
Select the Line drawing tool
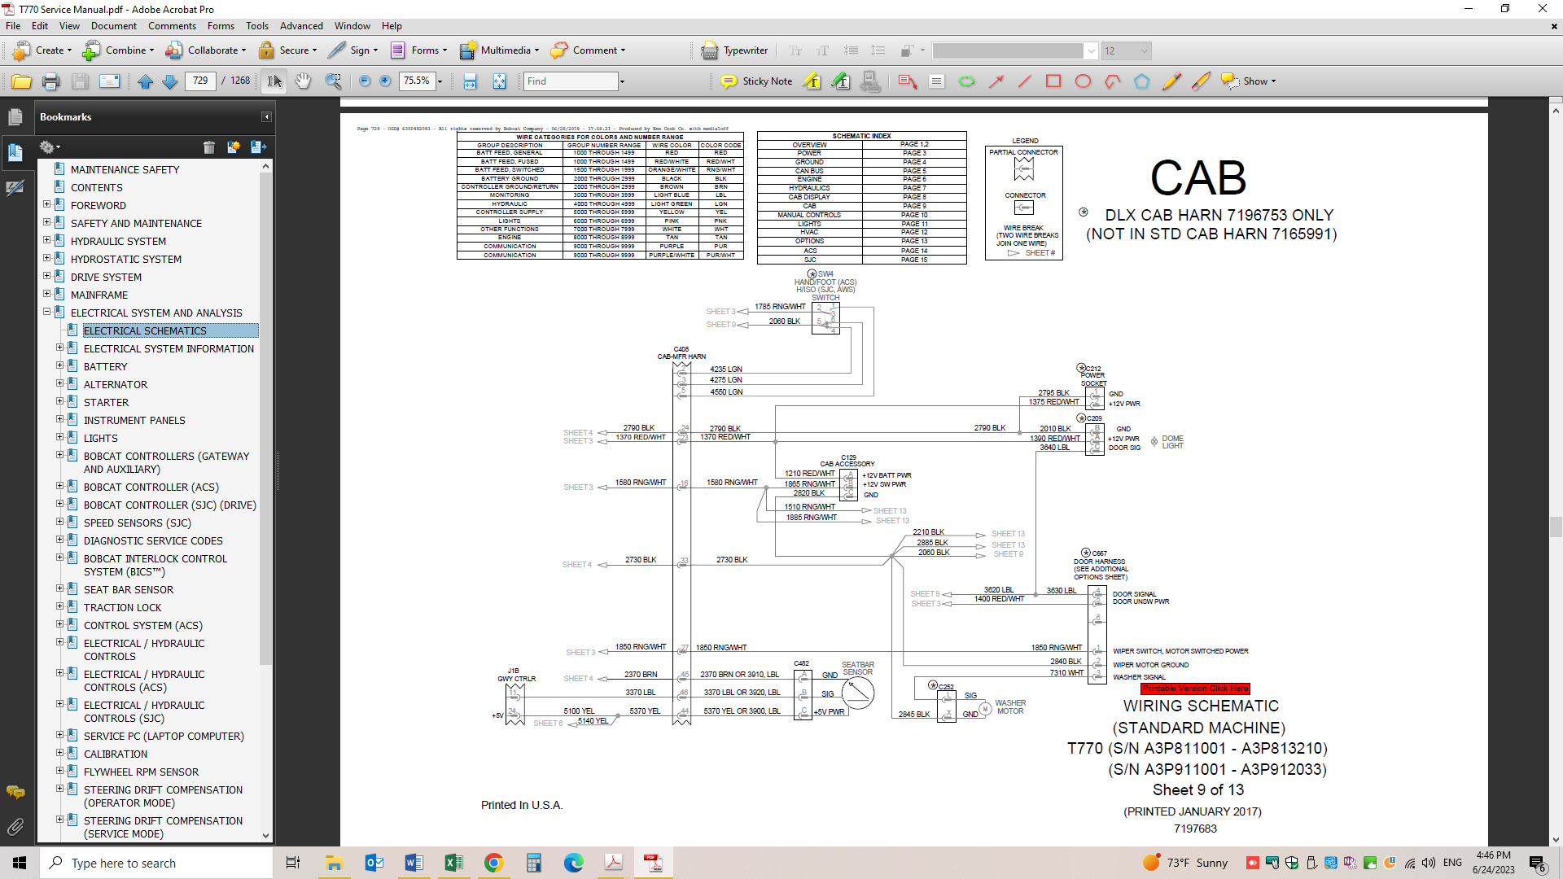(1025, 81)
